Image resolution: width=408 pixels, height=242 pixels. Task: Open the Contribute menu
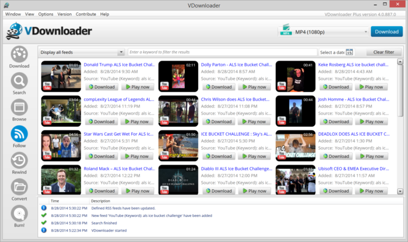86,14
